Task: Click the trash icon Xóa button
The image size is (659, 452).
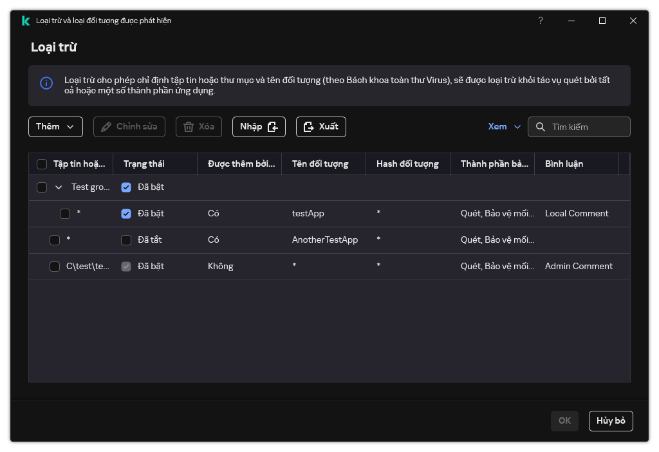Action: point(199,127)
